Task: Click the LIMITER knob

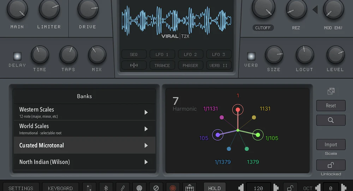Action: [x=49, y=9]
